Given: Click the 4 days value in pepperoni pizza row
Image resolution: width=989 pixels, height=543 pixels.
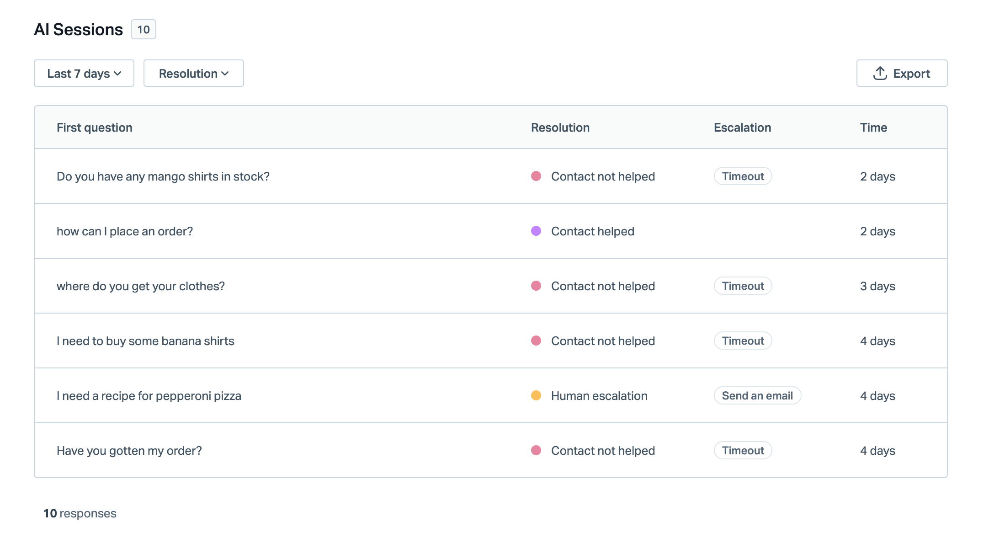Looking at the screenshot, I should (x=877, y=396).
